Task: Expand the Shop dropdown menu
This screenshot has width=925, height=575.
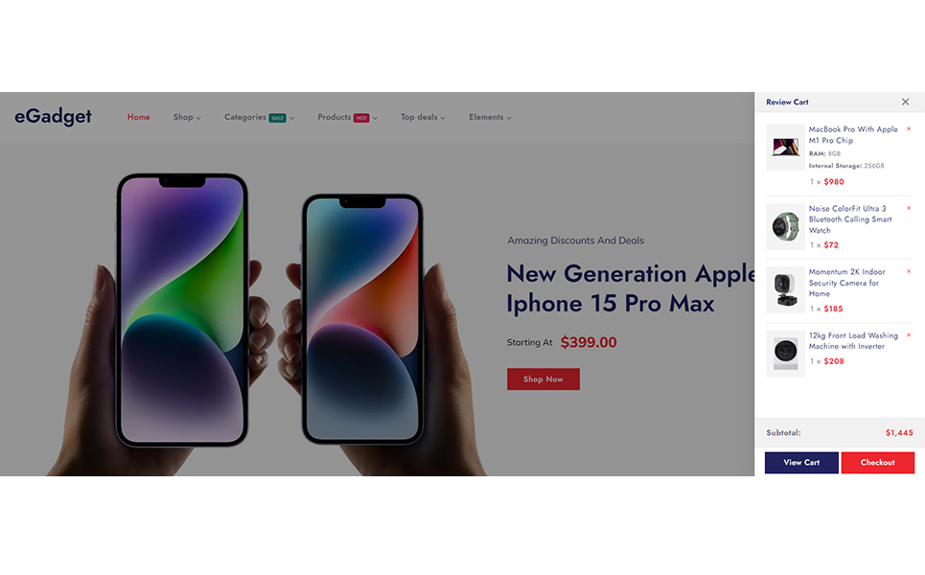Action: coord(187,117)
